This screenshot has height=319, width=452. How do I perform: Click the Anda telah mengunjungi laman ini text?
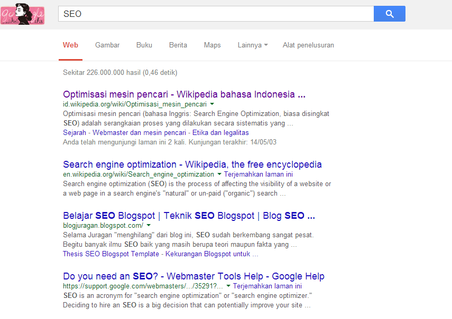[x=170, y=142]
